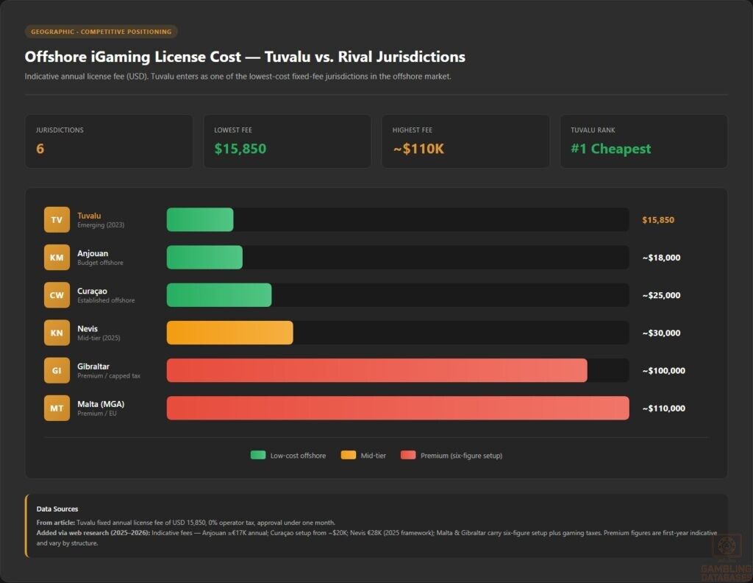The image size is (753, 583).
Task: Click the Malta red cost bar
Action: (x=398, y=408)
